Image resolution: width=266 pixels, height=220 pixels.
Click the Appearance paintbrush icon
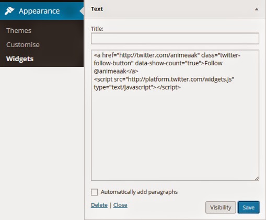coord(9,11)
